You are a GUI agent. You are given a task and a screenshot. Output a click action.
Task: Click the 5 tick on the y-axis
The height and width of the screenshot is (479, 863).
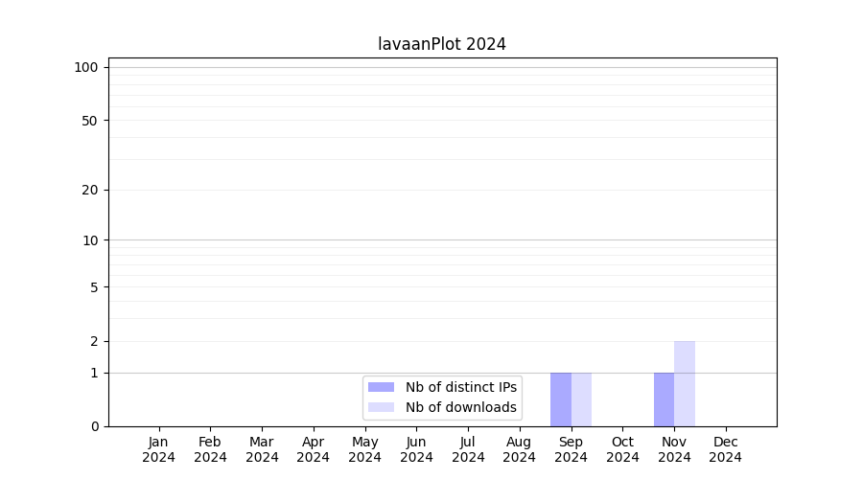pyautogui.click(x=94, y=286)
